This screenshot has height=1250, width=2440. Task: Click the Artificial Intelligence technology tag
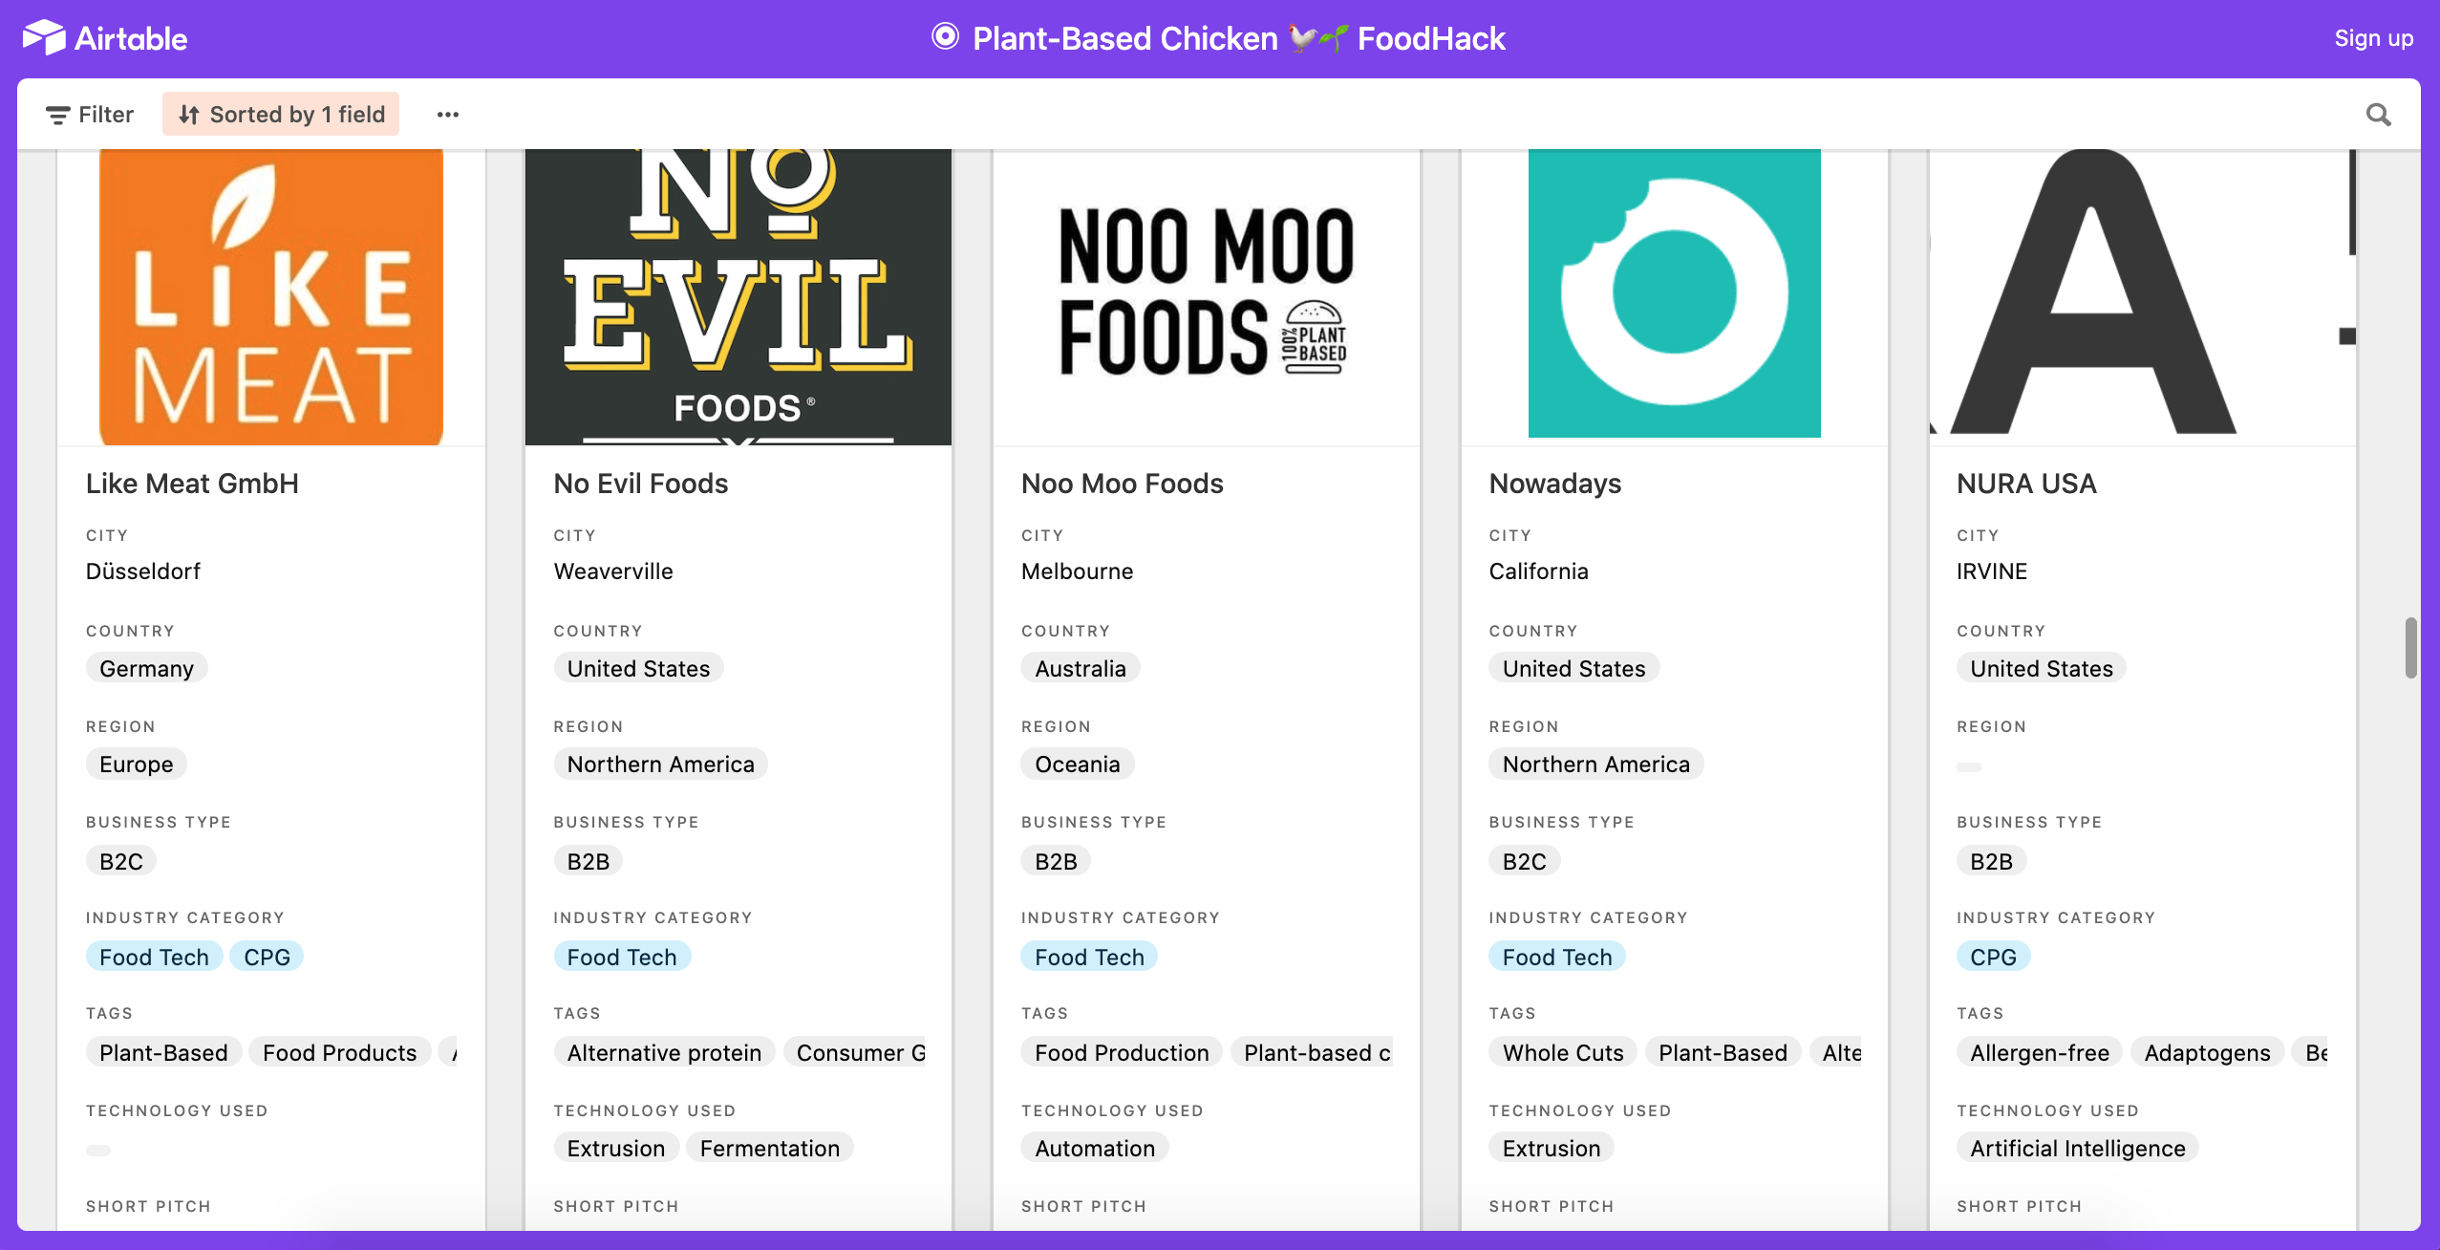tap(2077, 1148)
